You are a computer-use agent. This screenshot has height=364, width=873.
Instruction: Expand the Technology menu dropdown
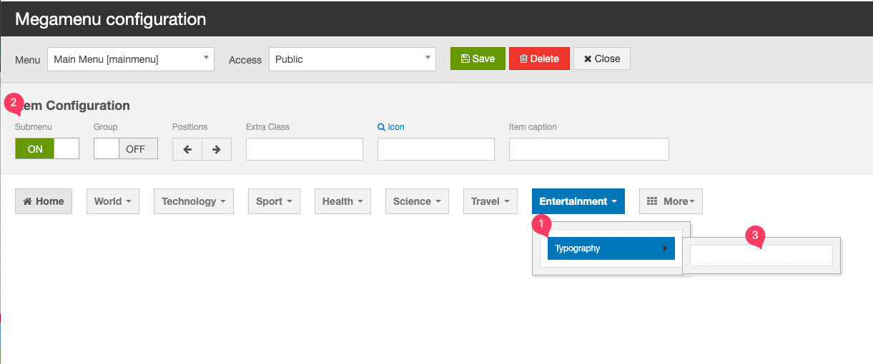[x=193, y=201]
